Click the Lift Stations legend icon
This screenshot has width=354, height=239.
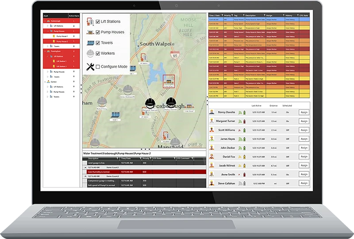[x=90, y=21]
